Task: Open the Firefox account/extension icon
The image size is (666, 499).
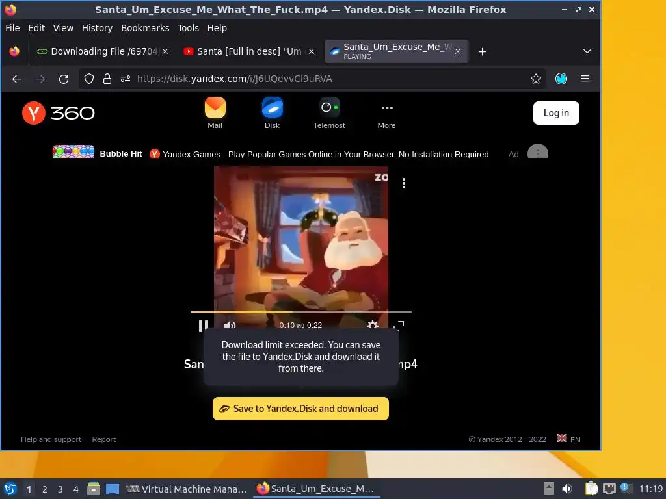Action: point(561,79)
